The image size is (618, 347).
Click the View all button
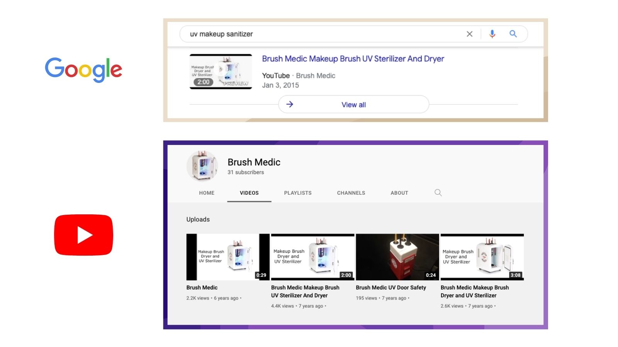click(x=353, y=104)
